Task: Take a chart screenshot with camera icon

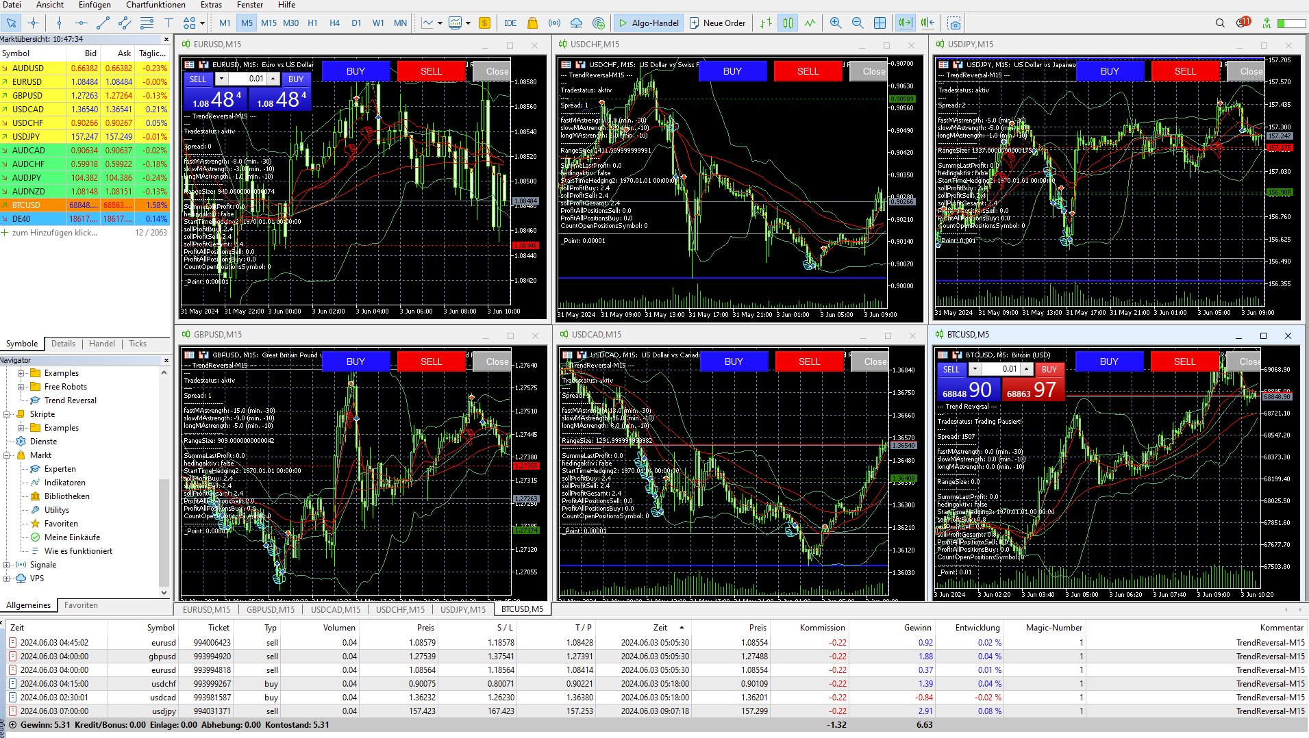Action: [954, 23]
